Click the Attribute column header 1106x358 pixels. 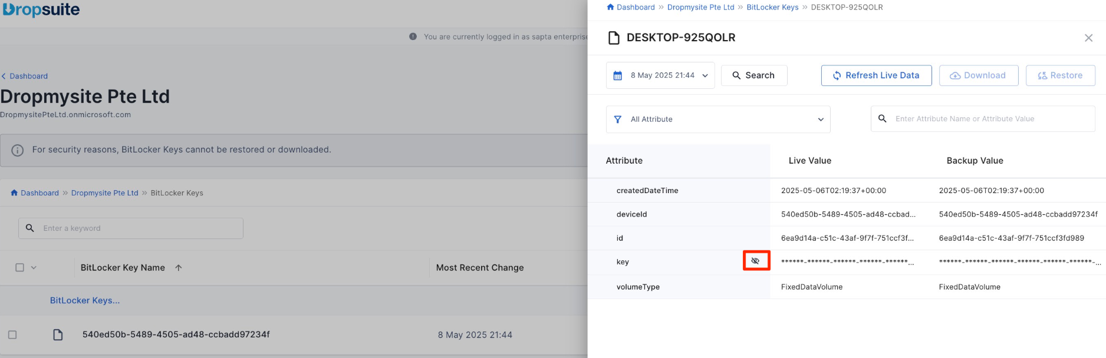tap(624, 161)
